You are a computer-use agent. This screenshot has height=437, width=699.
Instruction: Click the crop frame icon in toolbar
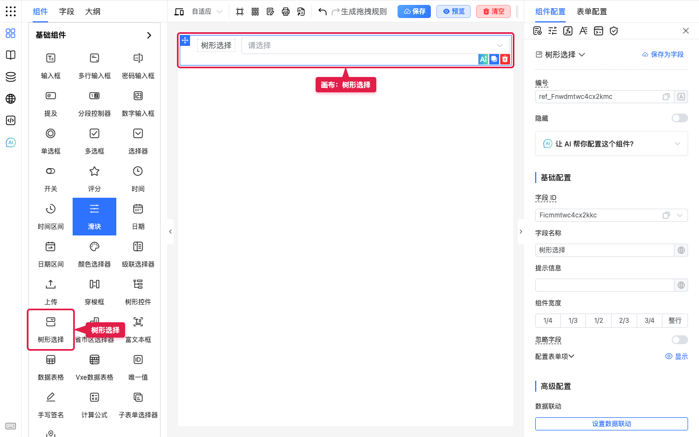240,11
